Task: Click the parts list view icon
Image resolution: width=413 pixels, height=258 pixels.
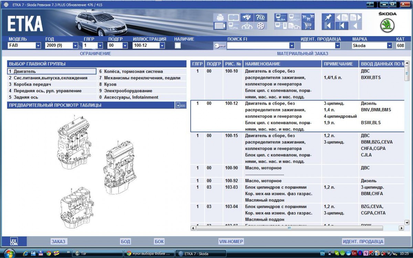Action: [x=219, y=26]
